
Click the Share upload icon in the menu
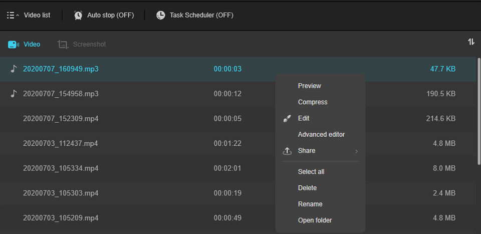click(287, 151)
